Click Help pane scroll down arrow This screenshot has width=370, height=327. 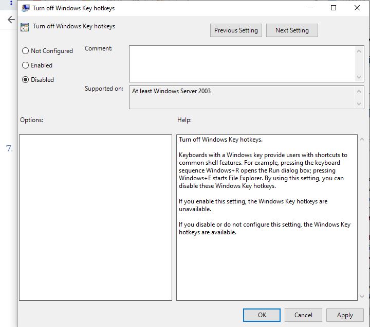click(x=362, y=296)
